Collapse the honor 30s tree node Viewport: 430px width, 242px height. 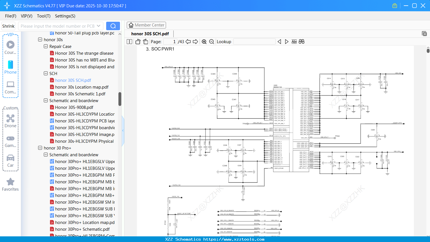click(40, 40)
